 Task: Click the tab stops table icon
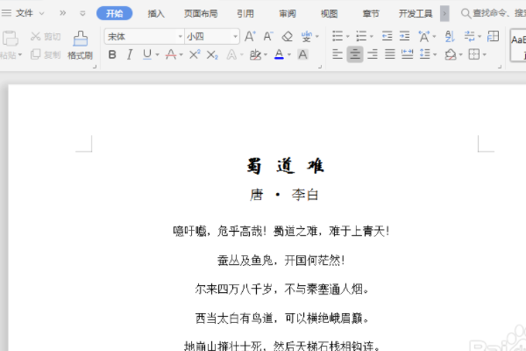click(493, 36)
